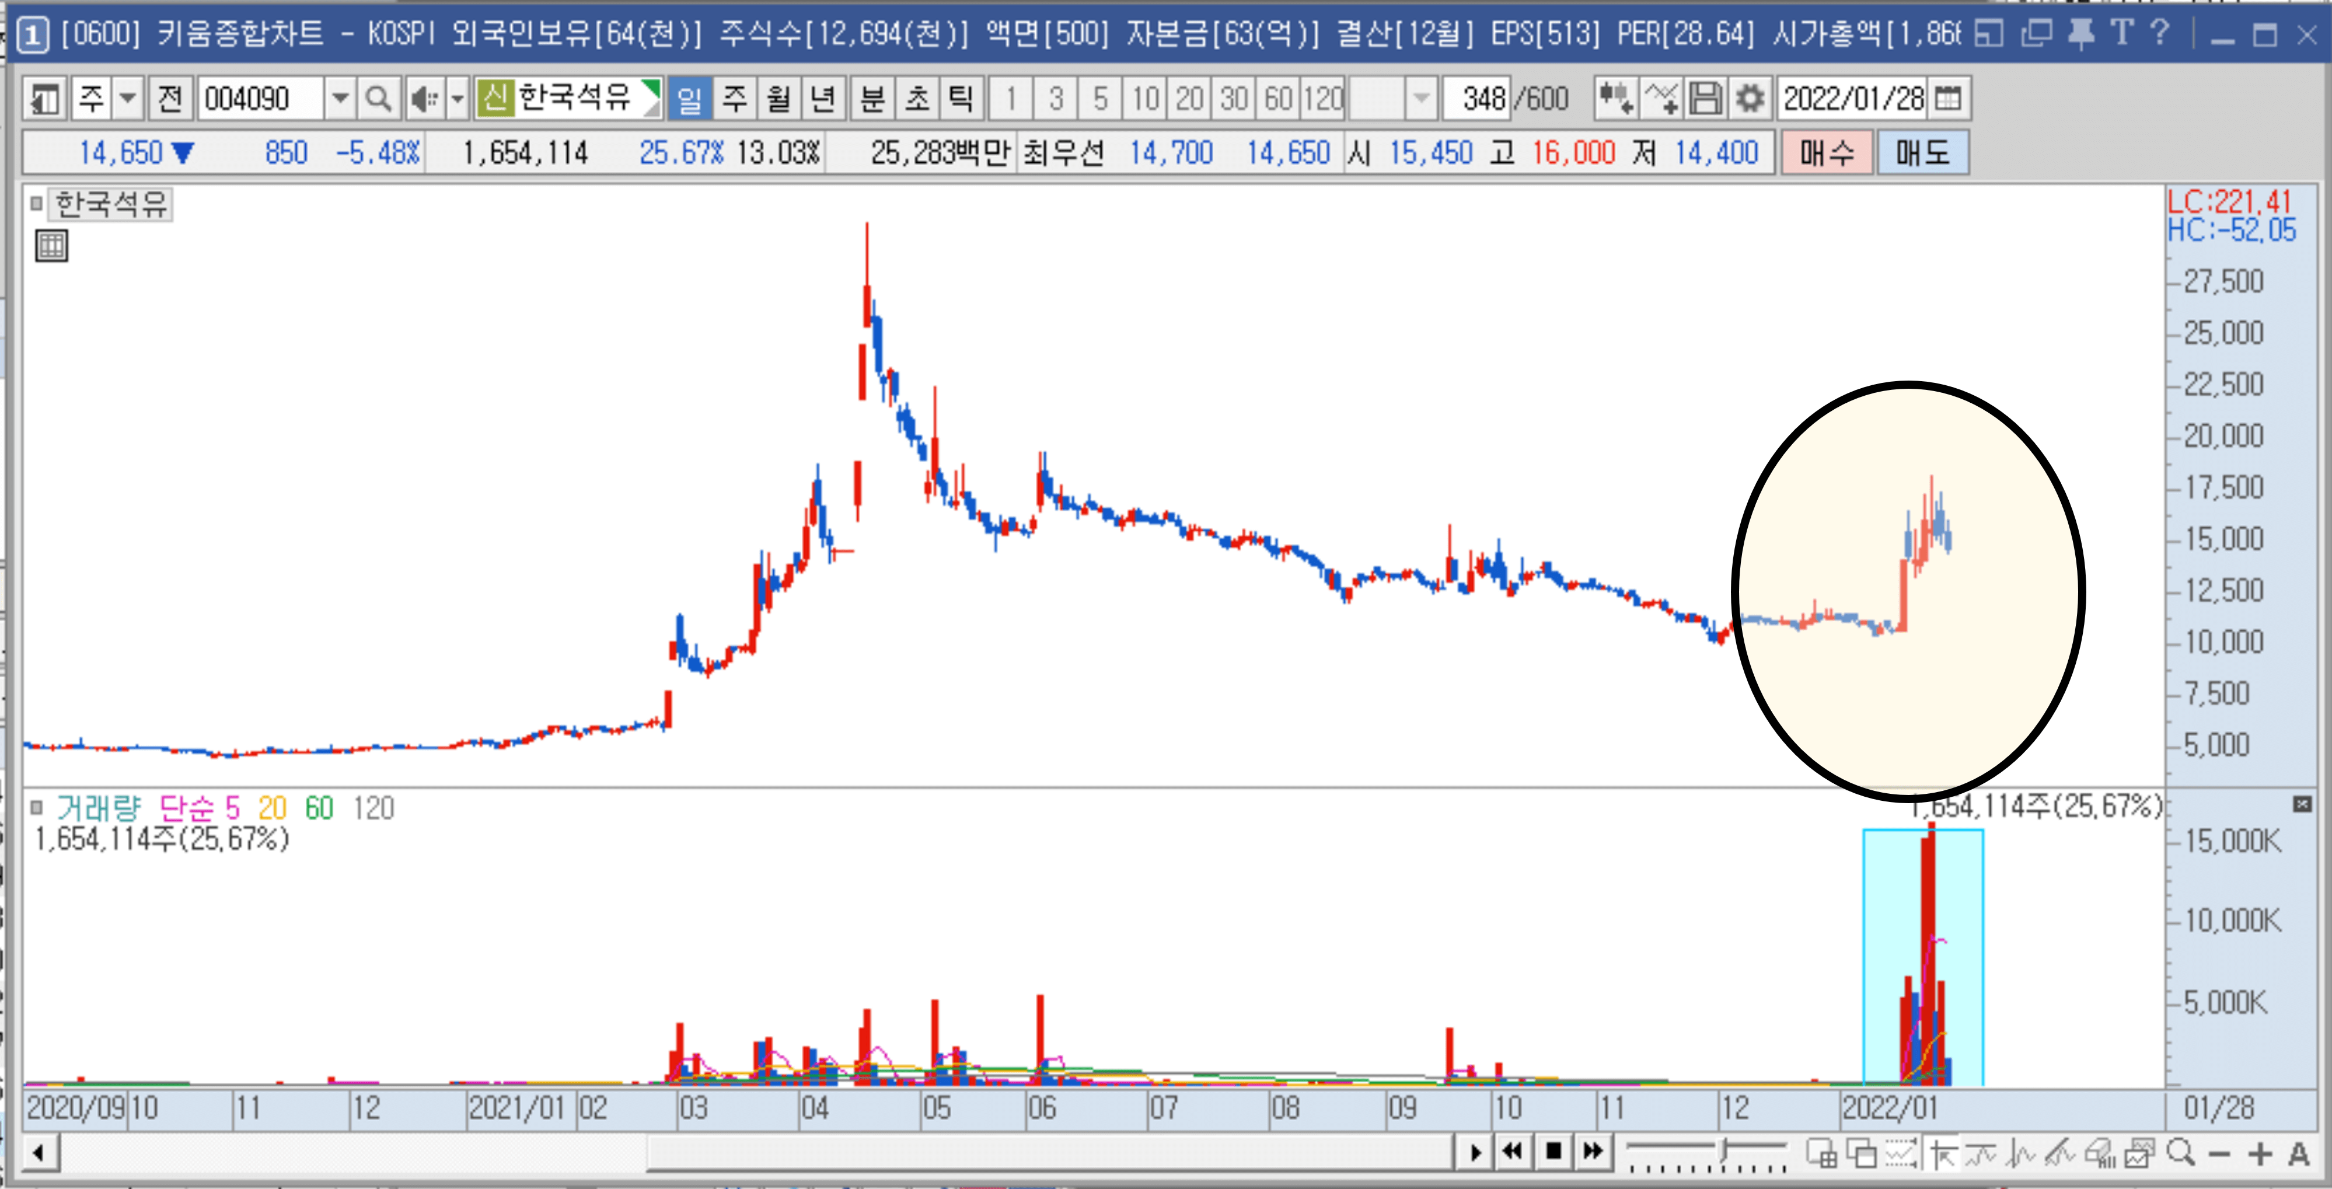Toggle the 거래량 volume indicator checkbox
Screen dimensions: 2332x1189
36,807
